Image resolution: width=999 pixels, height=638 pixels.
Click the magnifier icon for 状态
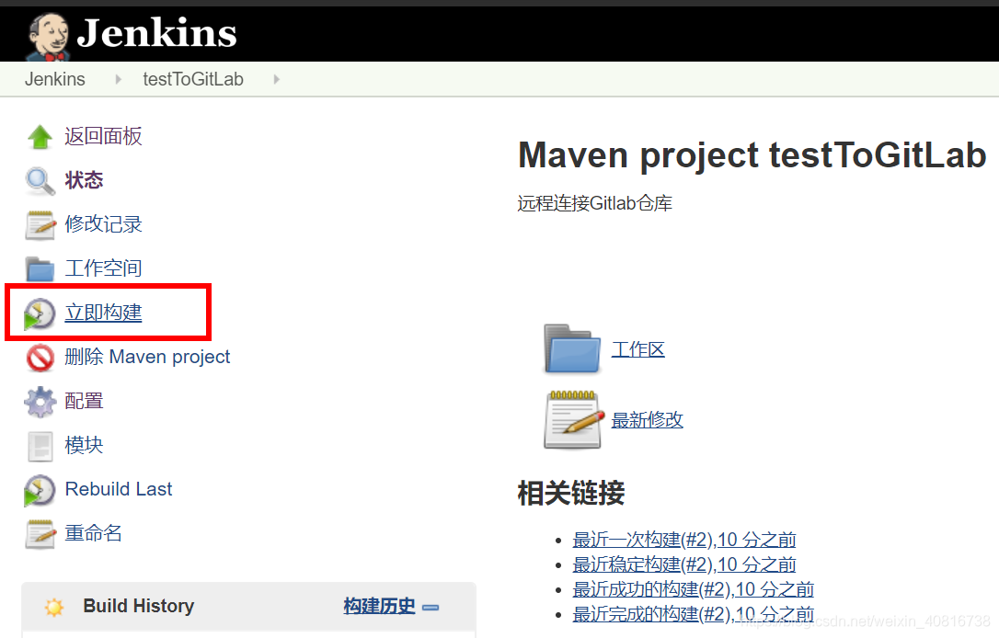(x=40, y=181)
